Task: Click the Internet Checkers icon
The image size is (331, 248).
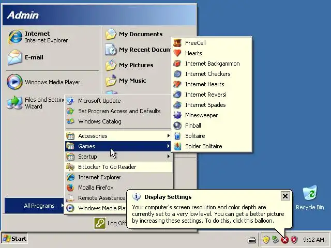Action: point(177,74)
